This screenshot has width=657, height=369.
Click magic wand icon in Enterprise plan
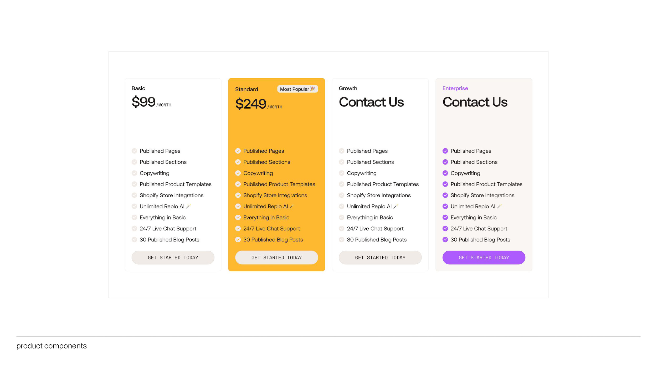coord(499,206)
